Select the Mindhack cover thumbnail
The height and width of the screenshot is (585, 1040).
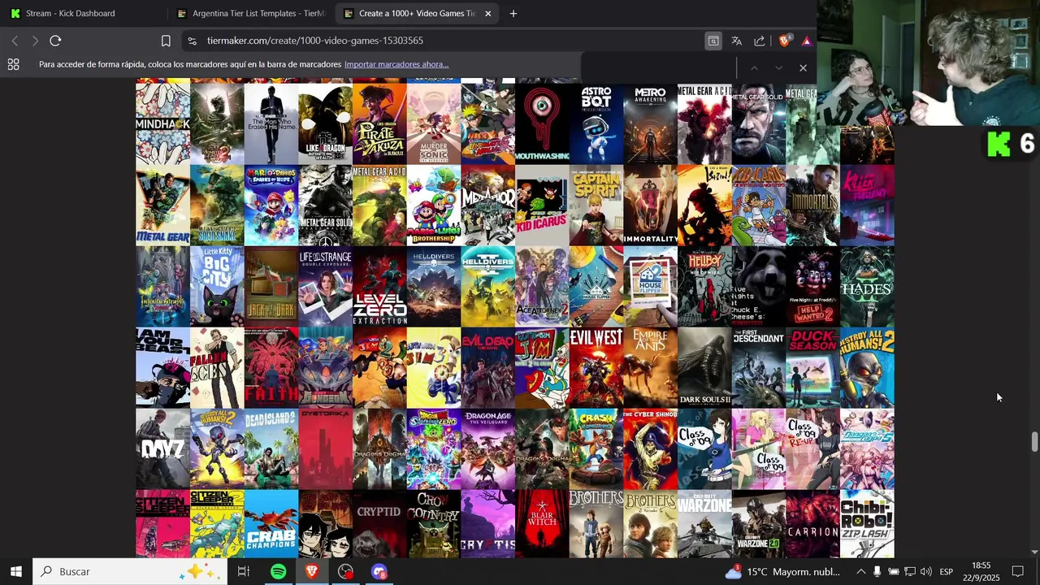(x=162, y=124)
